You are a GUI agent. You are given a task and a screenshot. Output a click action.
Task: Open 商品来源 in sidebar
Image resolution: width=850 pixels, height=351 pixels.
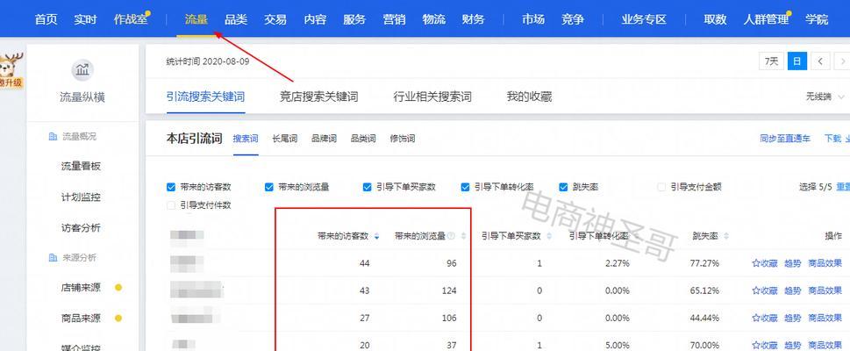[82, 319]
